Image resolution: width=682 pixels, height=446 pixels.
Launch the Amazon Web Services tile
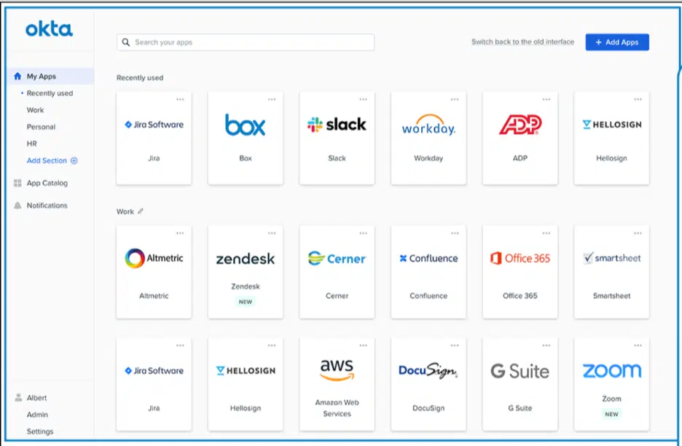point(337,384)
